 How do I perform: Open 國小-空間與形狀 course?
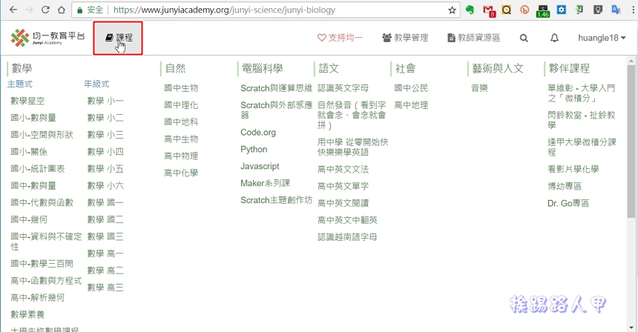pyautogui.click(x=42, y=135)
